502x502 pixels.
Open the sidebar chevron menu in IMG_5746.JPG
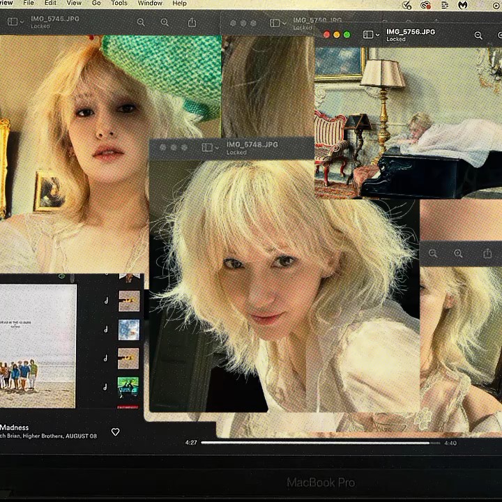coord(22,22)
